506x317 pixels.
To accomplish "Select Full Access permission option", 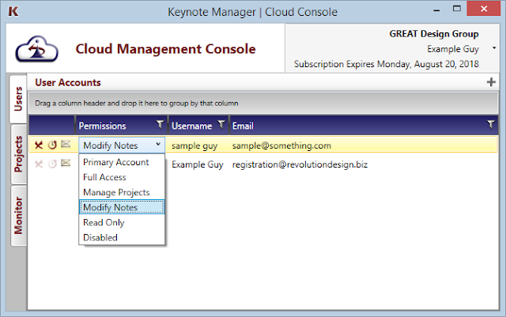I will (x=105, y=177).
